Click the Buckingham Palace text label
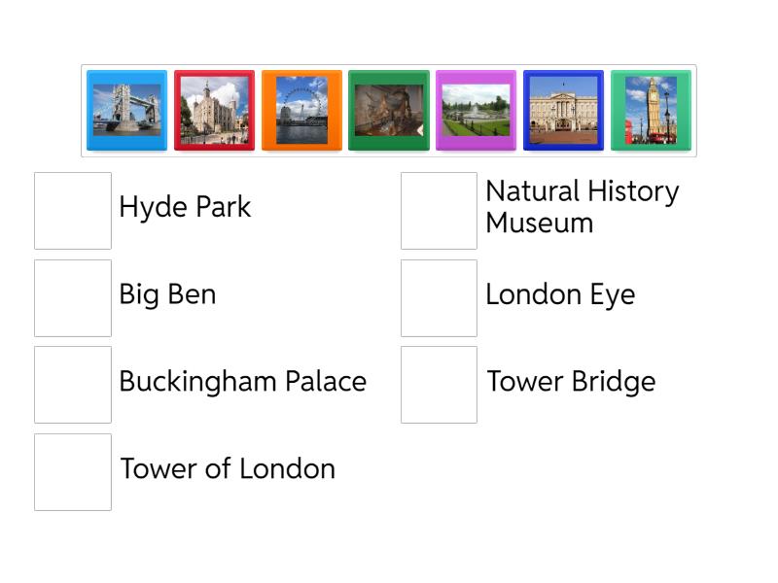The image size is (778, 583). click(x=243, y=382)
